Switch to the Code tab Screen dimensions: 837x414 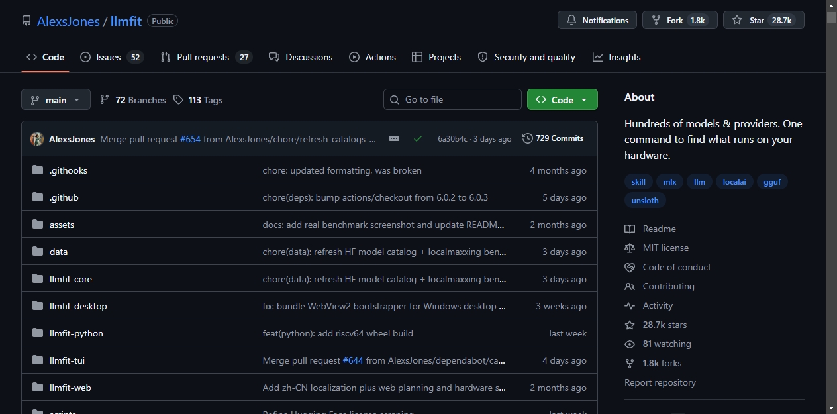pyautogui.click(x=45, y=57)
